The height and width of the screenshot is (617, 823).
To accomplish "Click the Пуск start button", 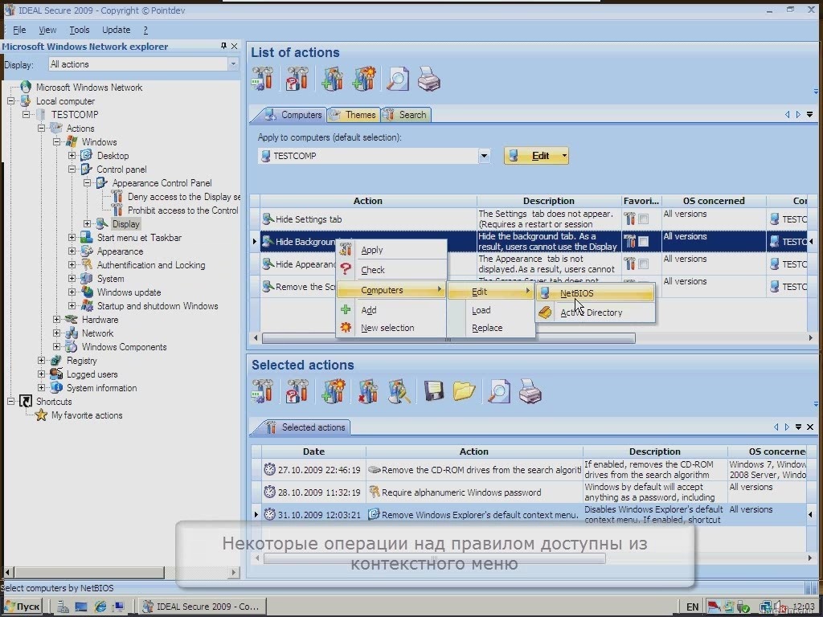I will point(22,607).
